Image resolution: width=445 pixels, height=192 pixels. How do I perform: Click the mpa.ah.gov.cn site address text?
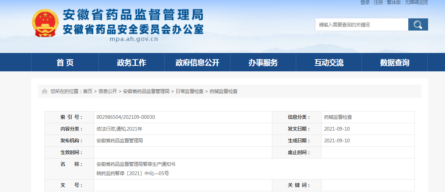(x=134, y=39)
